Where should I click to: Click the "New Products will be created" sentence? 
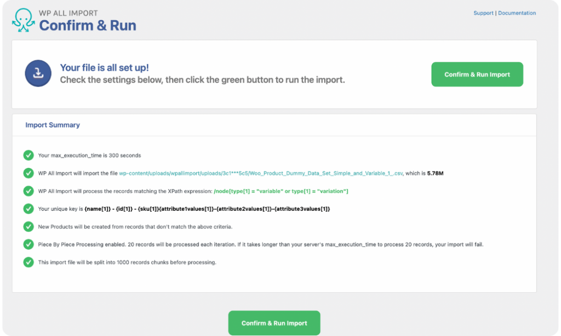point(135,227)
